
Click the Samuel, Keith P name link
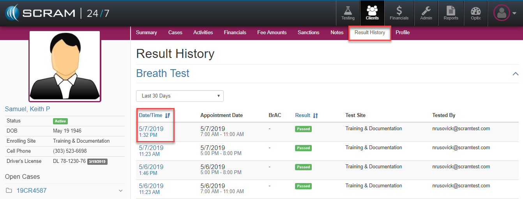point(27,109)
